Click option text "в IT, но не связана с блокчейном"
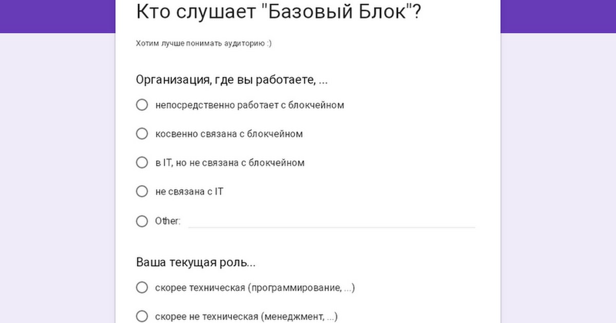 click(229, 163)
